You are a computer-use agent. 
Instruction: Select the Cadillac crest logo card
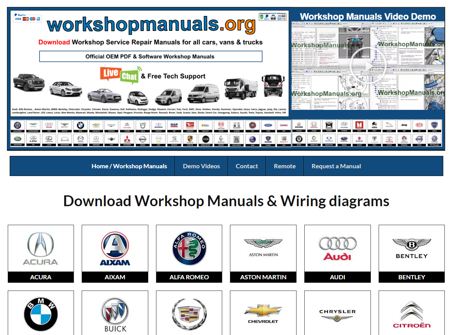tap(189, 313)
